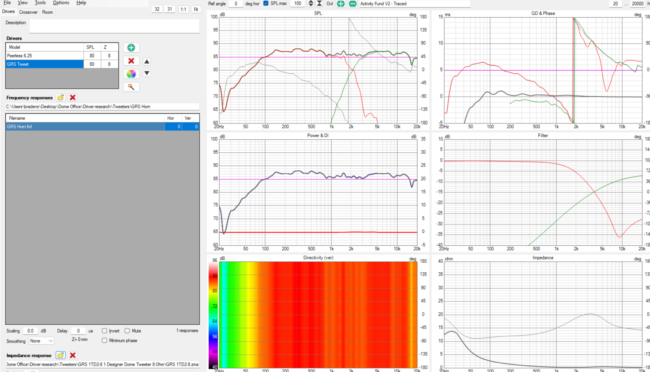This screenshot has height=372, width=650.
Task: Click the SPL column header in Drivers table
Action: (92, 47)
